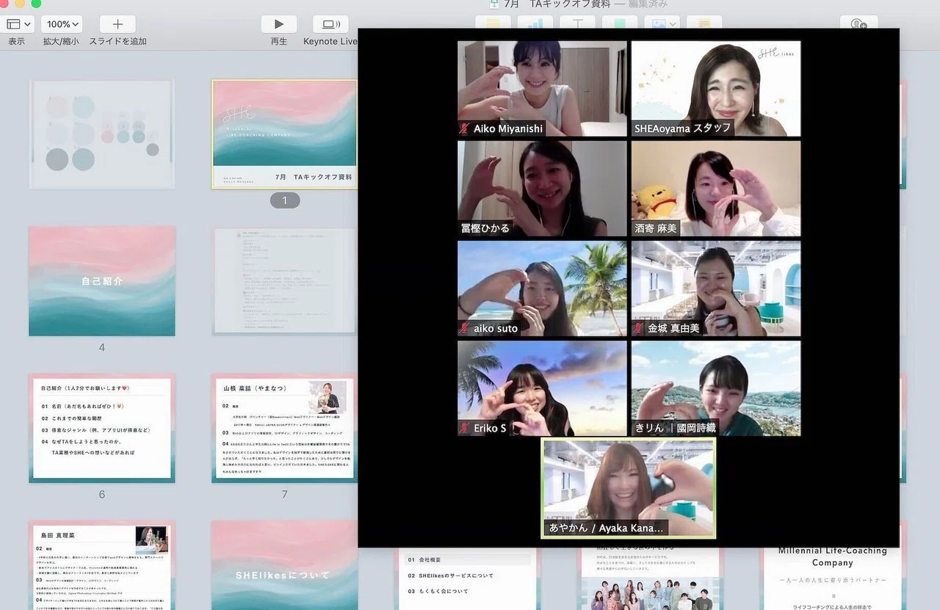Screen dimensions: 940x610
Task: Click muted mic icon beside Eriko S
Action: coord(465,428)
